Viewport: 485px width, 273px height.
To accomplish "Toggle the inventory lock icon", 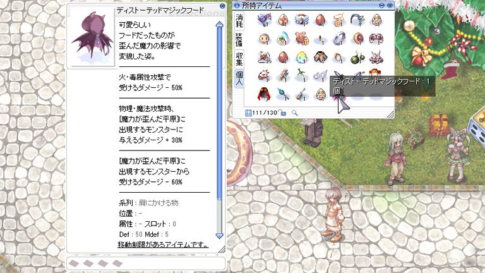I will 282,113.
